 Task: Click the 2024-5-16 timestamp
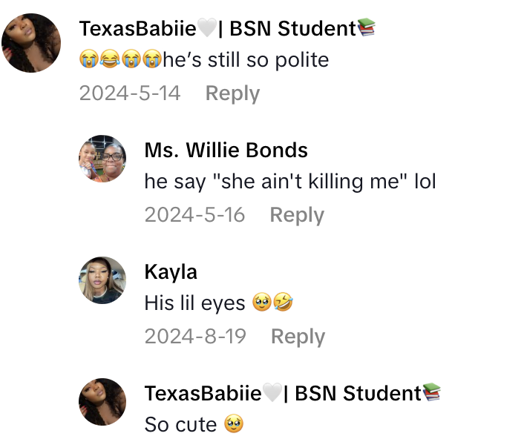click(x=194, y=215)
